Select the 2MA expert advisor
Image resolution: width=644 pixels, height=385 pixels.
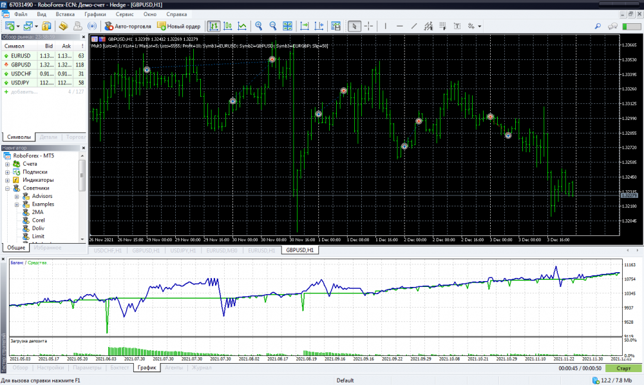[x=37, y=212]
